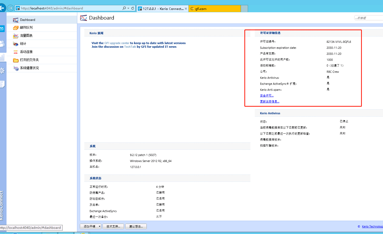Open the users section icon in left rail
The height and width of the screenshot is (234, 383).
(x=2, y=44)
